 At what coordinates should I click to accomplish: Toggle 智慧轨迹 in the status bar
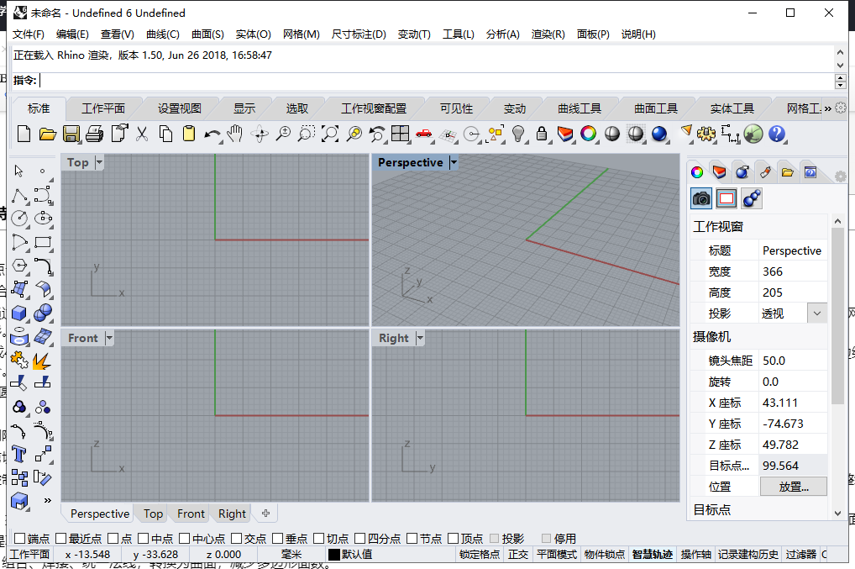coord(652,554)
